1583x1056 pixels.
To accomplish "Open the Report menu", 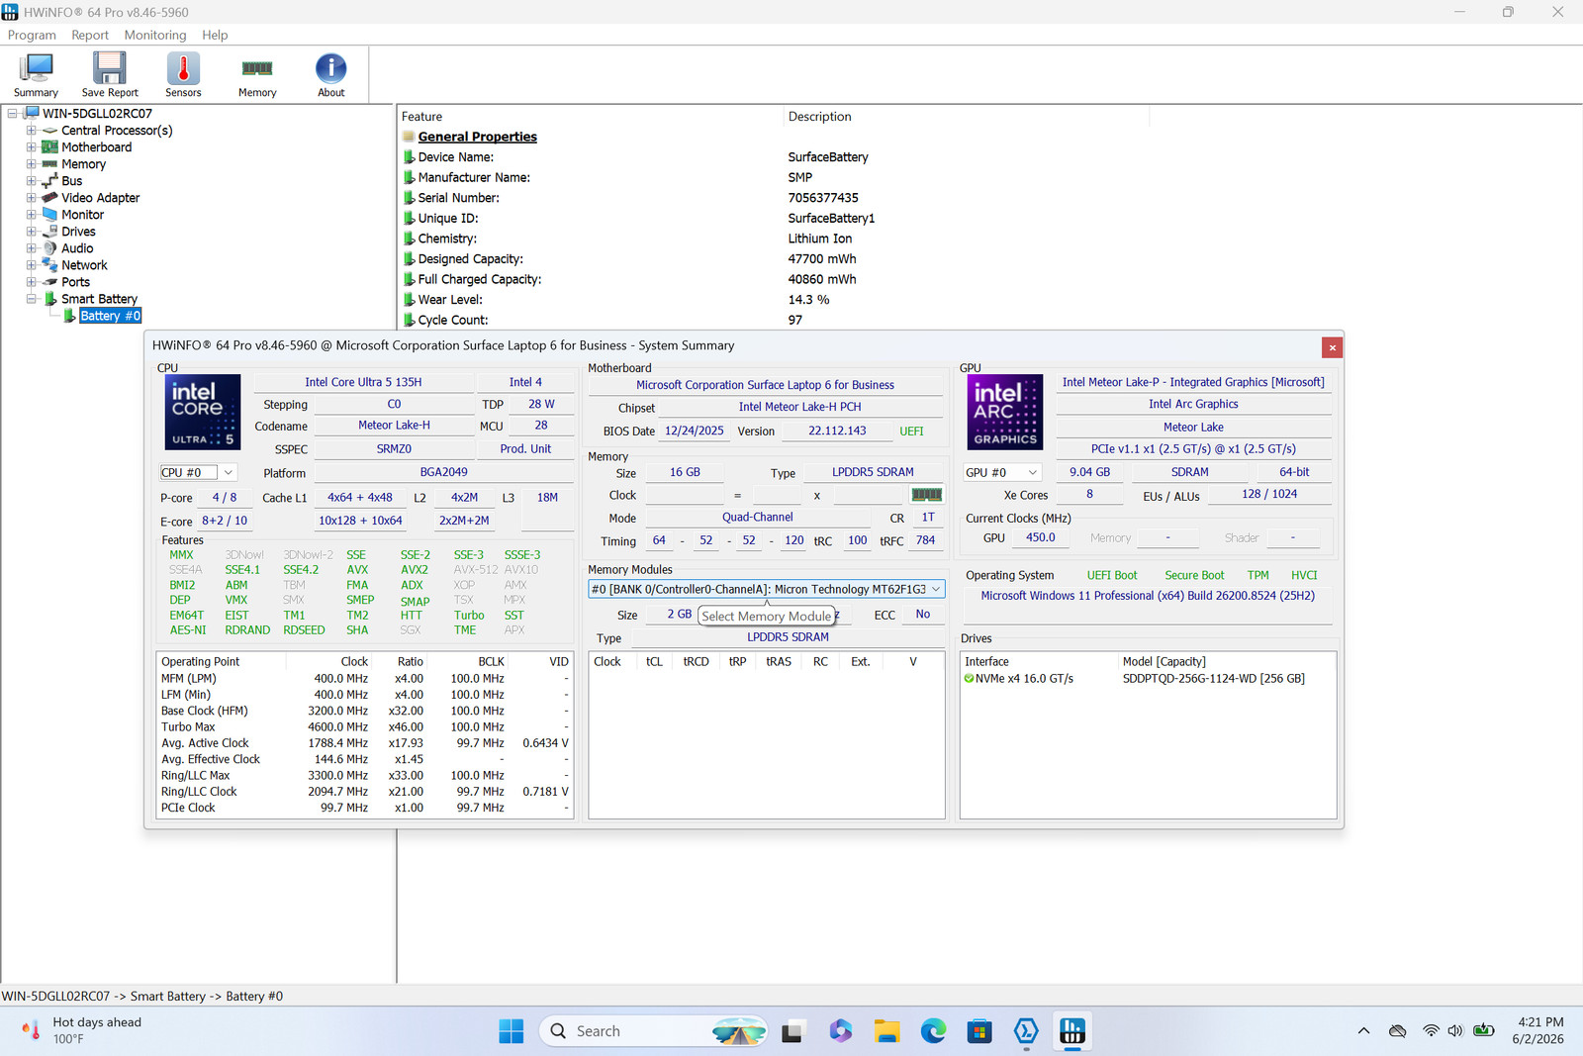I will click(90, 35).
